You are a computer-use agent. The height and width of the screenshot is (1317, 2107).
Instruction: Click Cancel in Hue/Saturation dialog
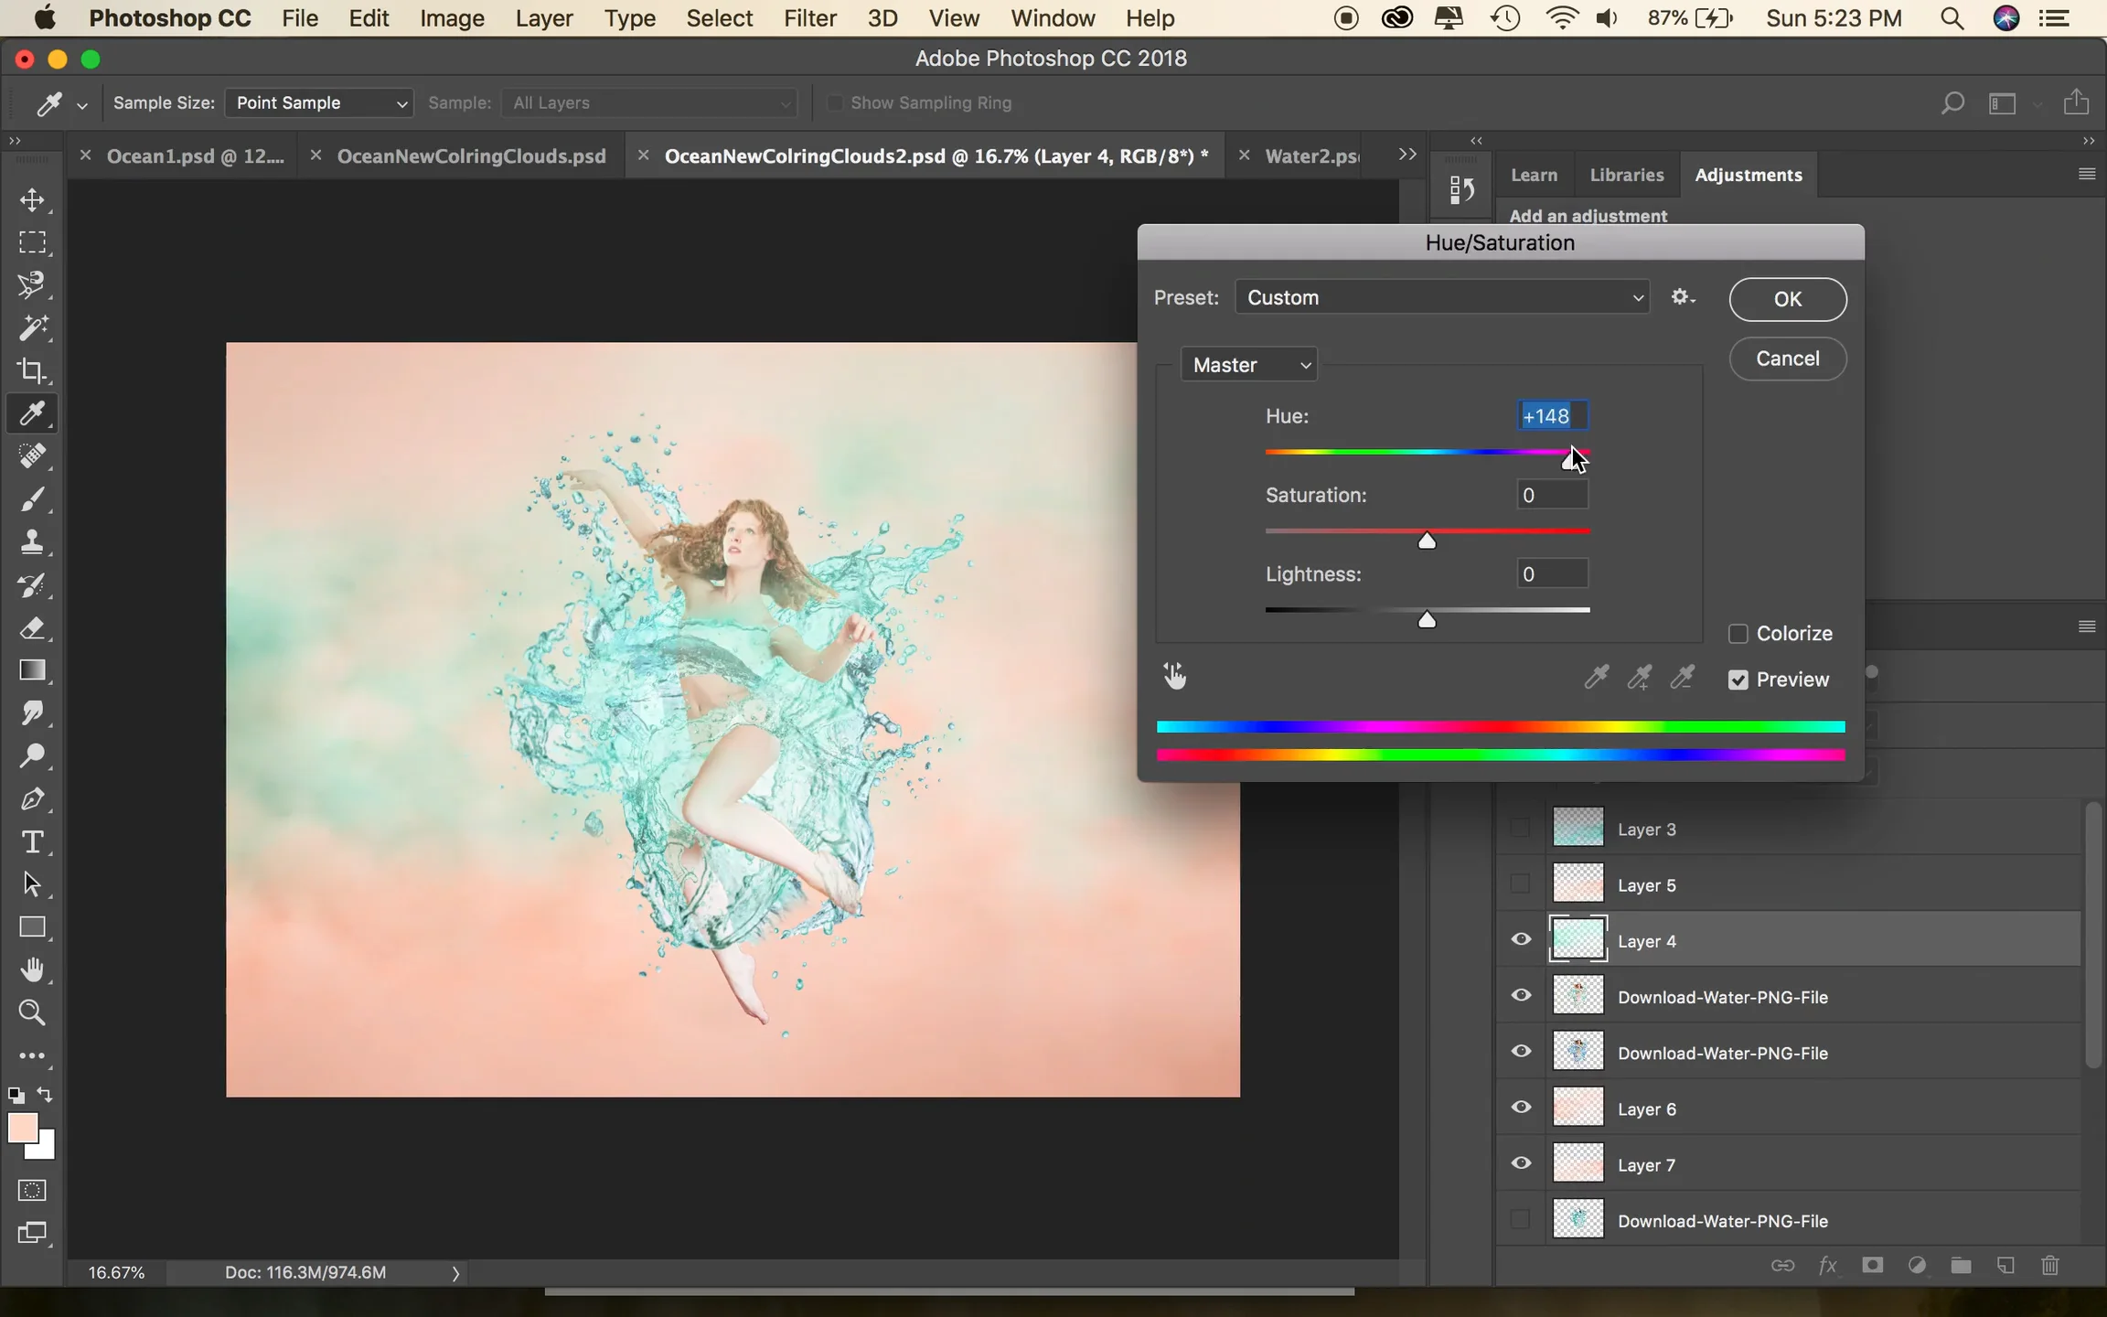click(1787, 359)
